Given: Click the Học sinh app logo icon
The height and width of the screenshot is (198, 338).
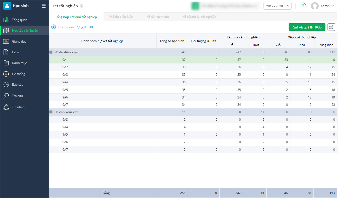Looking at the screenshot, I should pos(7,6).
